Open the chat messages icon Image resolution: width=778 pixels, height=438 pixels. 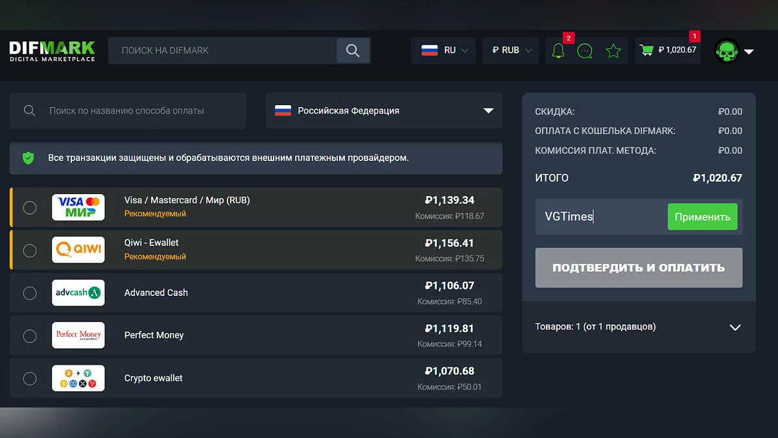point(585,51)
